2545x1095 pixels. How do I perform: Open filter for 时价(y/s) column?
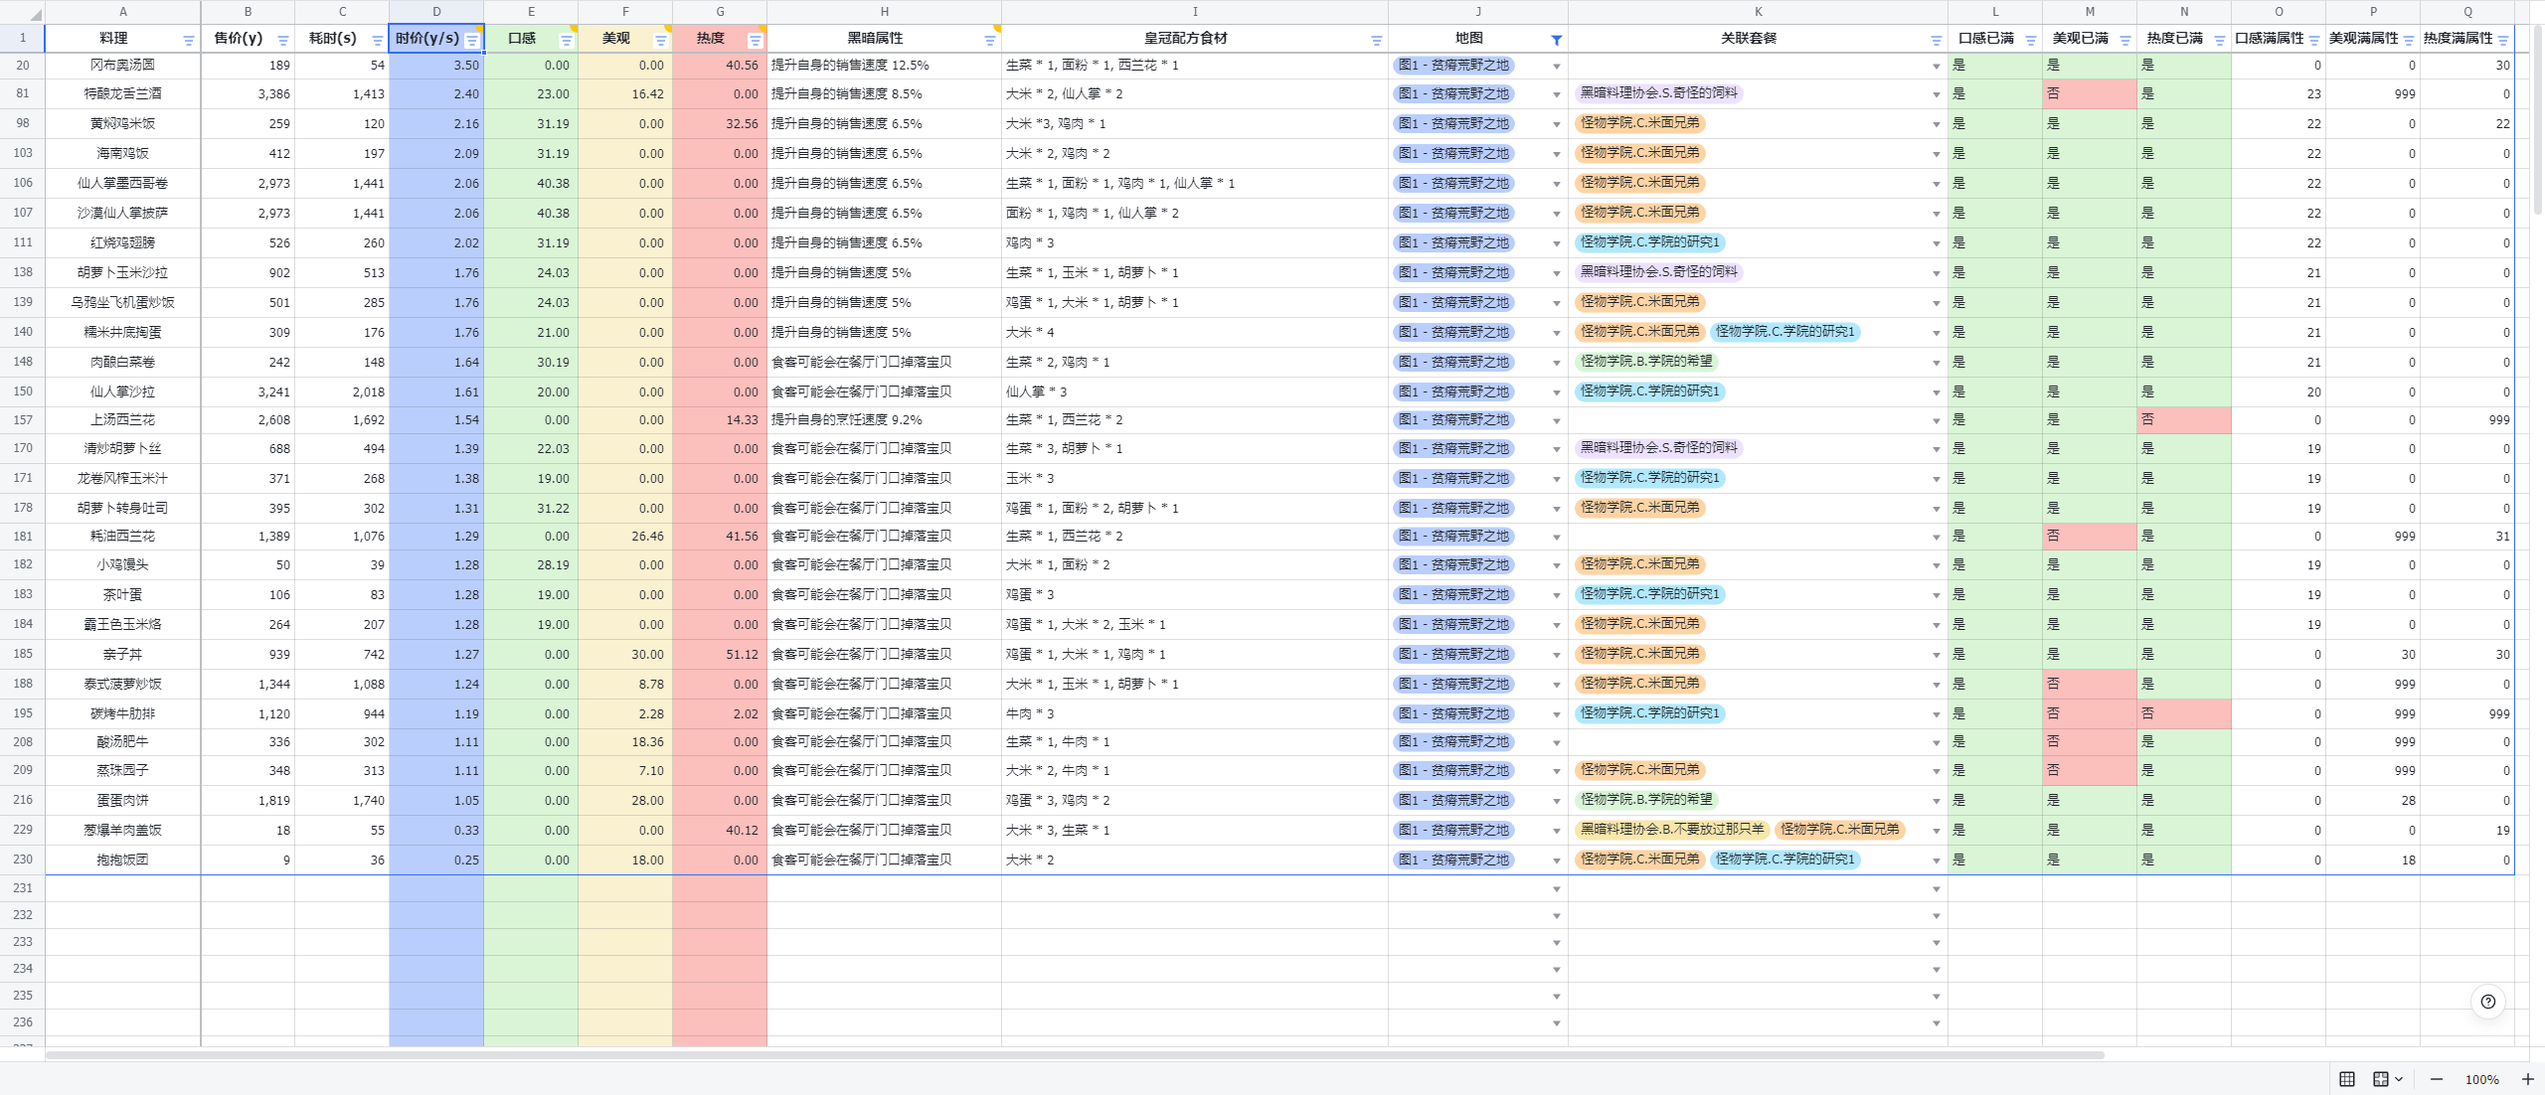point(472,41)
